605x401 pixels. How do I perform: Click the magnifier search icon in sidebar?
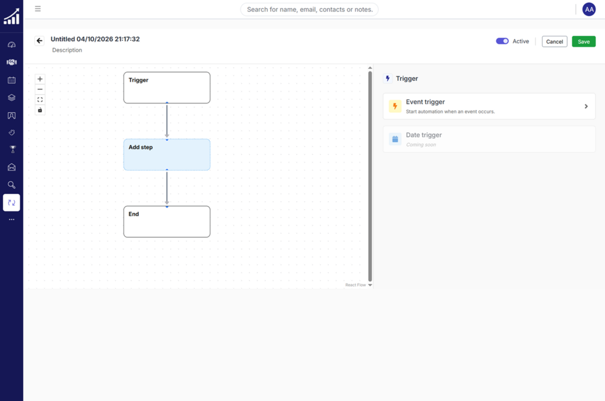[11, 185]
